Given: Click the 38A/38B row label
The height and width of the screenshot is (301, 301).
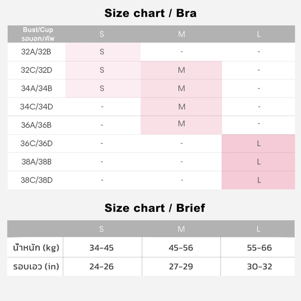Looking at the screenshot, I should (x=36, y=162).
